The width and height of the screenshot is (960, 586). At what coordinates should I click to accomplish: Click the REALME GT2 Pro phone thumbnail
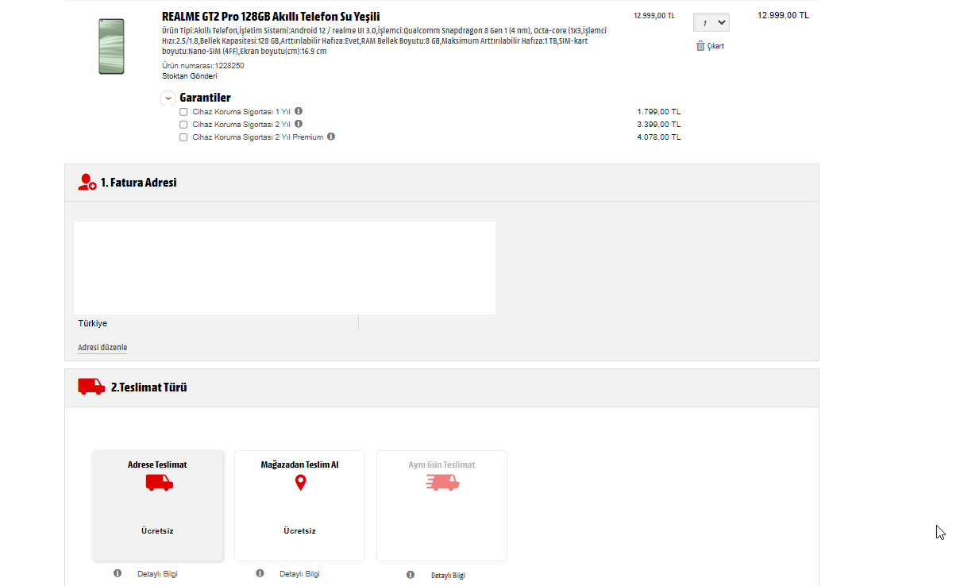111,46
